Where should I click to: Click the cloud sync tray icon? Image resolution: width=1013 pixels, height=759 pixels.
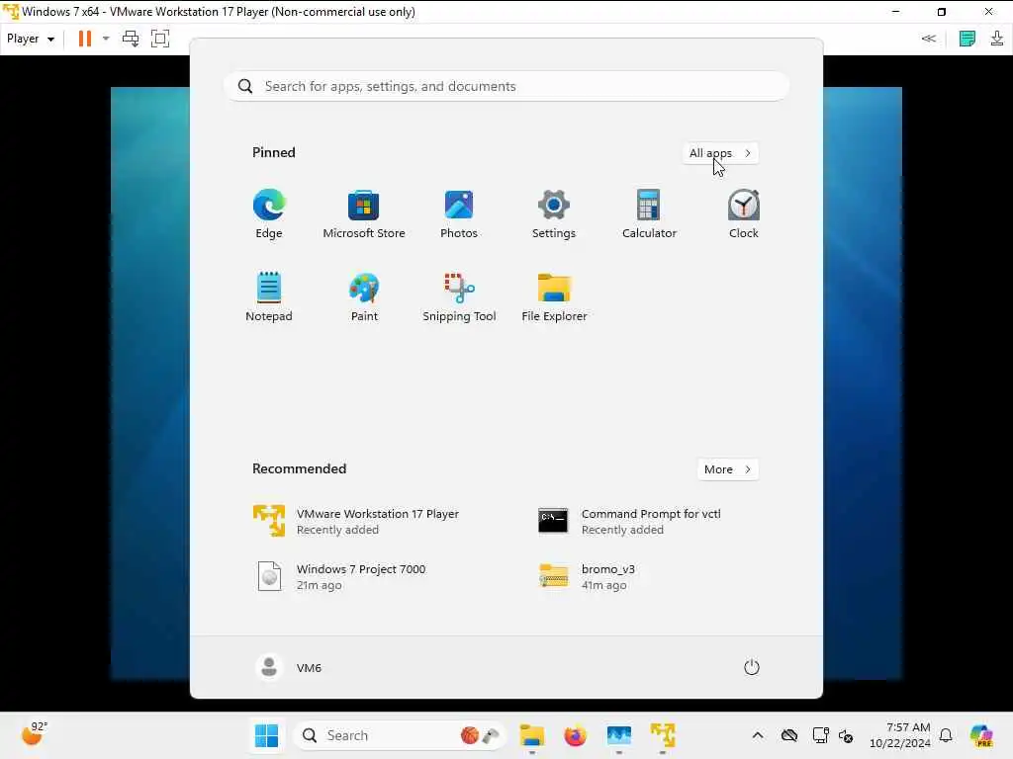tap(788, 735)
